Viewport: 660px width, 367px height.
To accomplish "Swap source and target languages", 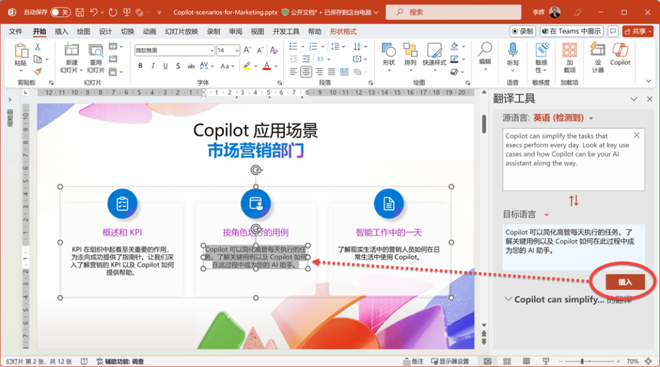I will click(574, 200).
